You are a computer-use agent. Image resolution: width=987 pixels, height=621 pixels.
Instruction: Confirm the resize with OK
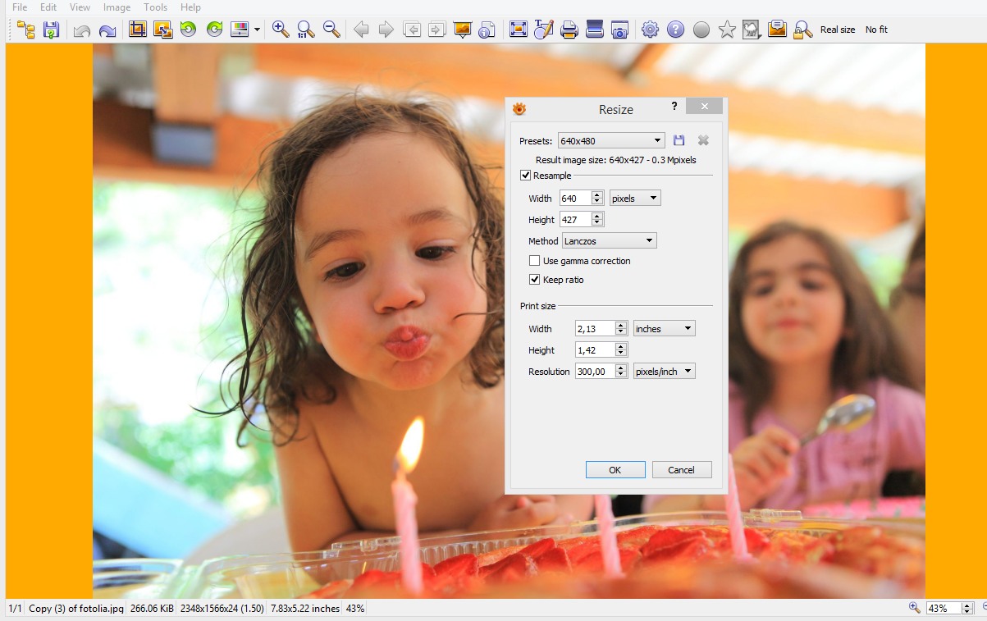(615, 469)
